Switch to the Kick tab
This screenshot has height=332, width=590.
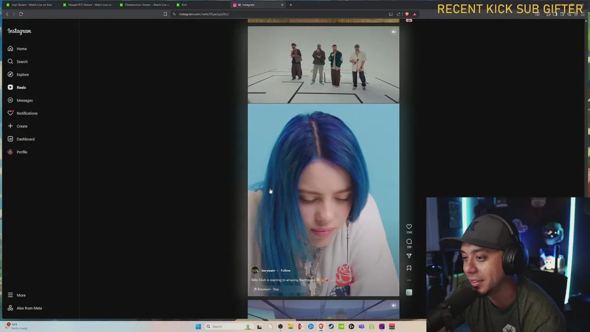[201, 5]
